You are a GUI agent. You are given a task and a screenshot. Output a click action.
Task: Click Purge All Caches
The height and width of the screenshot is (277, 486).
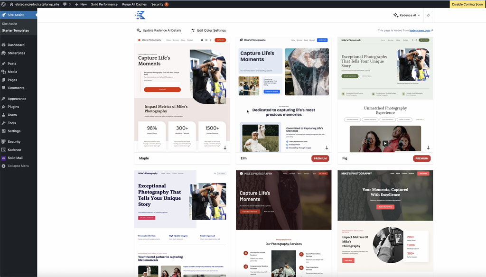[x=134, y=4]
